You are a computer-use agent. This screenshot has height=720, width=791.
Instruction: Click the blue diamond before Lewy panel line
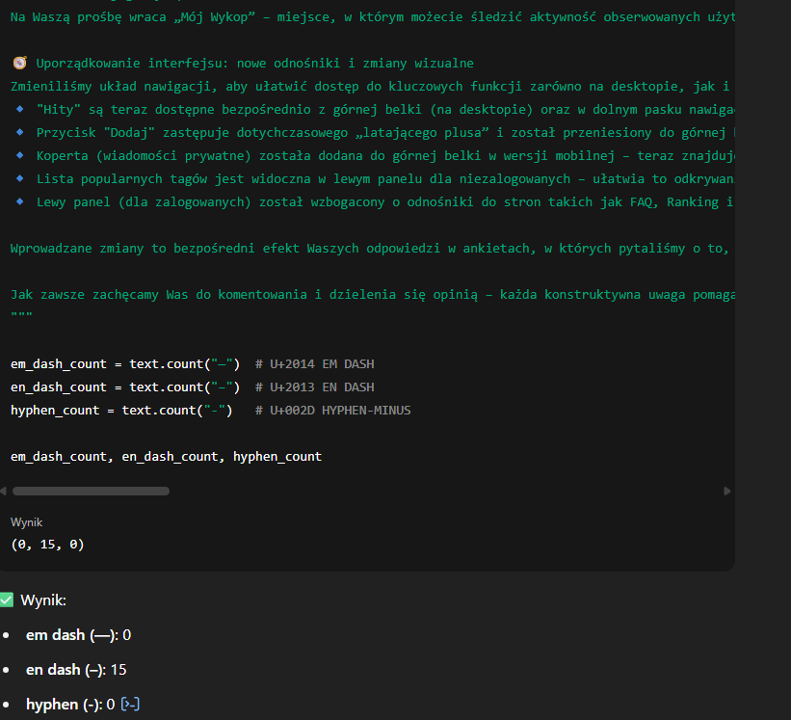point(20,202)
